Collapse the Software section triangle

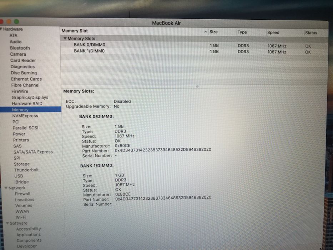pyautogui.click(x=7, y=223)
